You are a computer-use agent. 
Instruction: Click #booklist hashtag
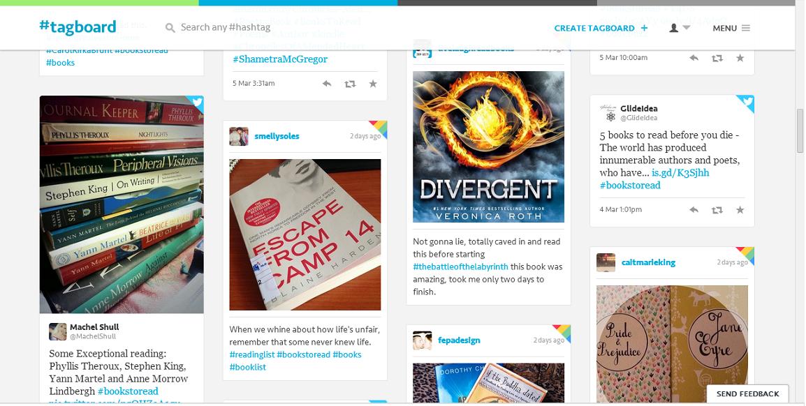[x=248, y=368]
